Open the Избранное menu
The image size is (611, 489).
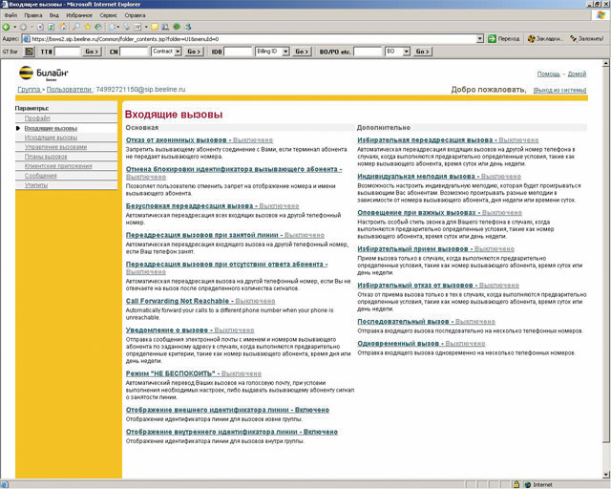[79, 15]
